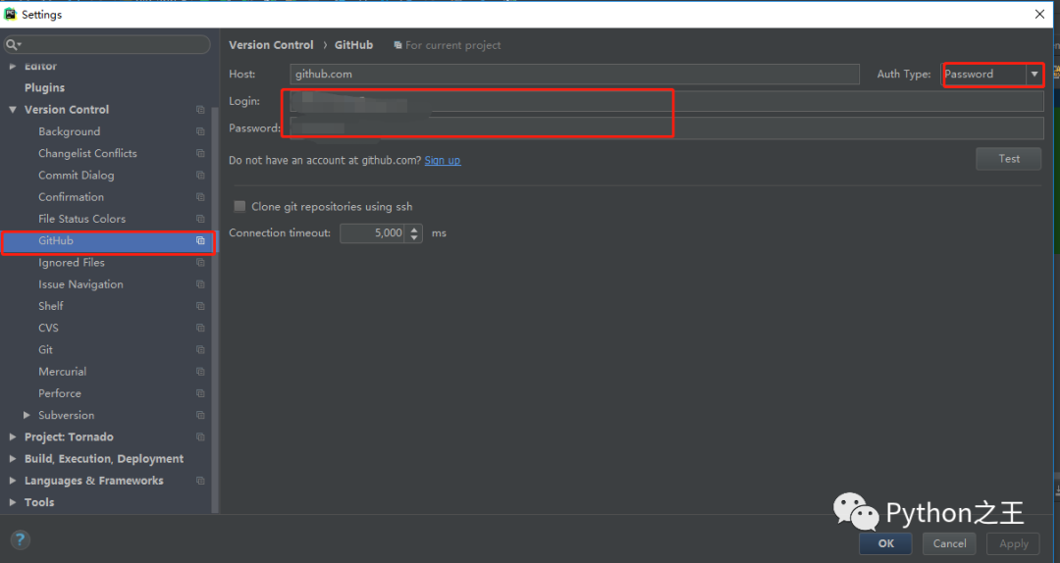The height and width of the screenshot is (563, 1060).
Task: Focus the settings search box
Action: coord(107,44)
